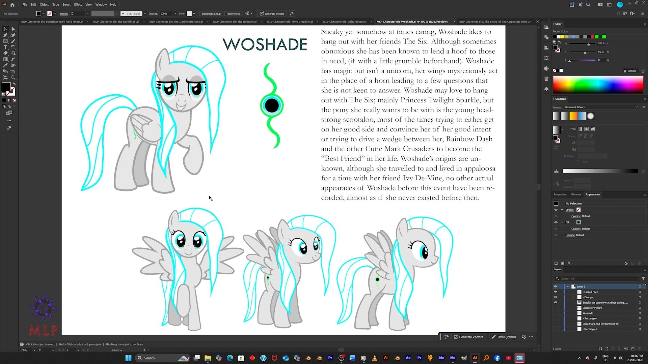The width and height of the screenshot is (648, 364).
Task: Show the Character Picture layer visibility
Action: [556, 308]
